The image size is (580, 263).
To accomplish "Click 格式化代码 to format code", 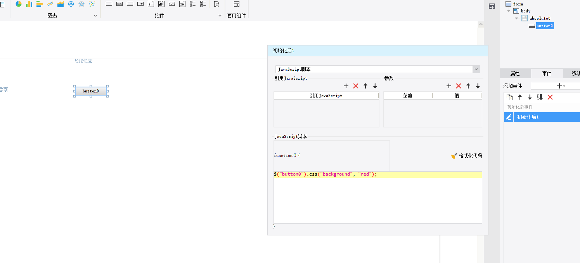I will pos(467,156).
